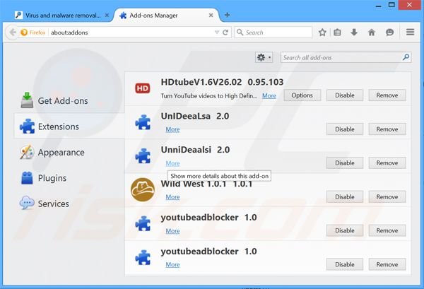Screen dimensions: 424x289
Task: Reload the page with refresh icon
Action: click(x=225, y=33)
